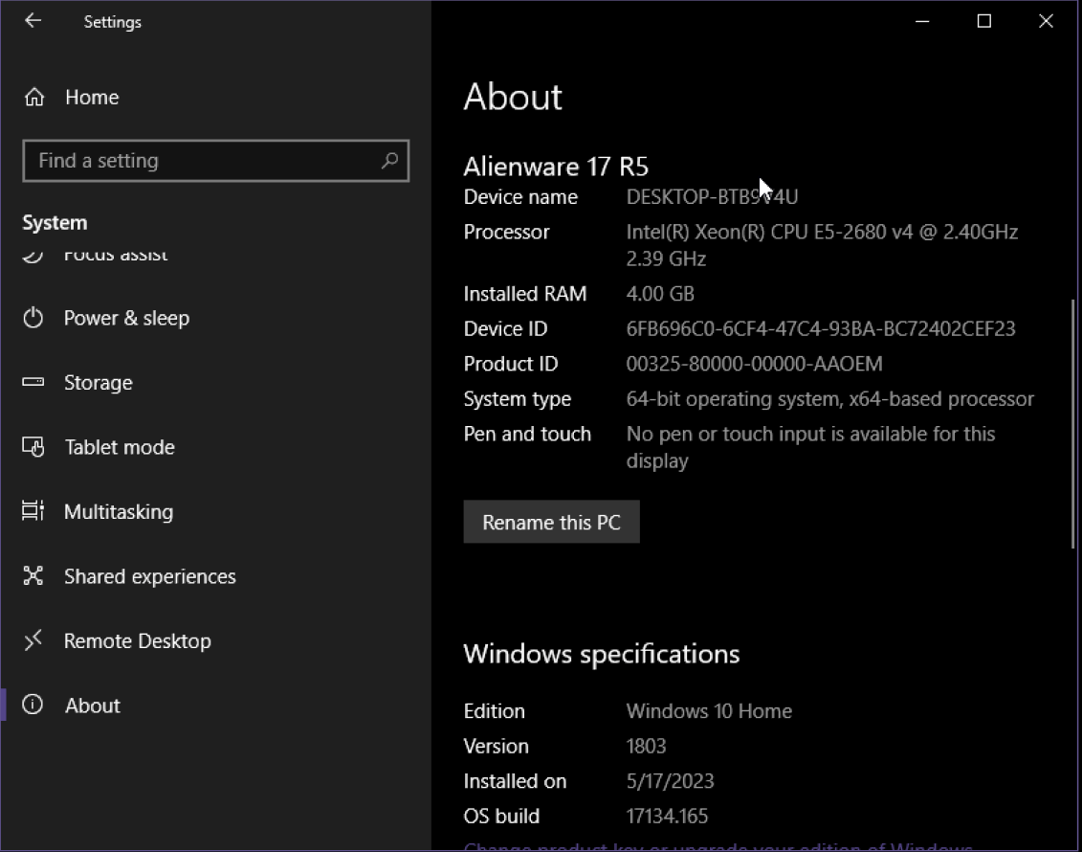
Task: Maximize the Settings window
Action: pyautogui.click(x=984, y=21)
